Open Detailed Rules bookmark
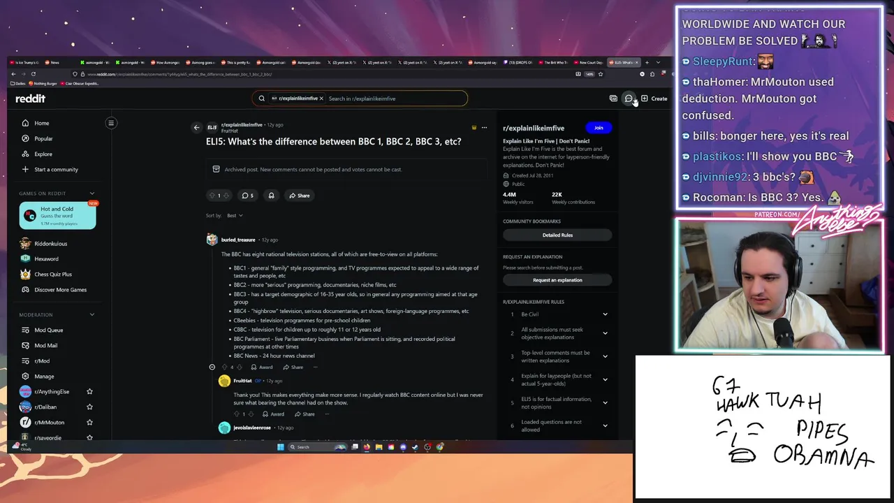The height and width of the screenshot is (503, 894). click(557, 235)
